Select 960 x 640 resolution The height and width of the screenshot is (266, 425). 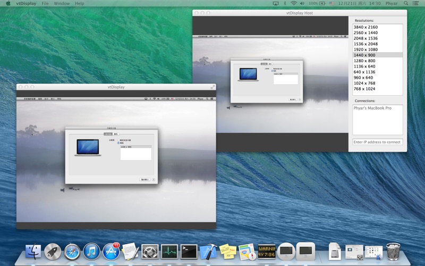[378, 77]
